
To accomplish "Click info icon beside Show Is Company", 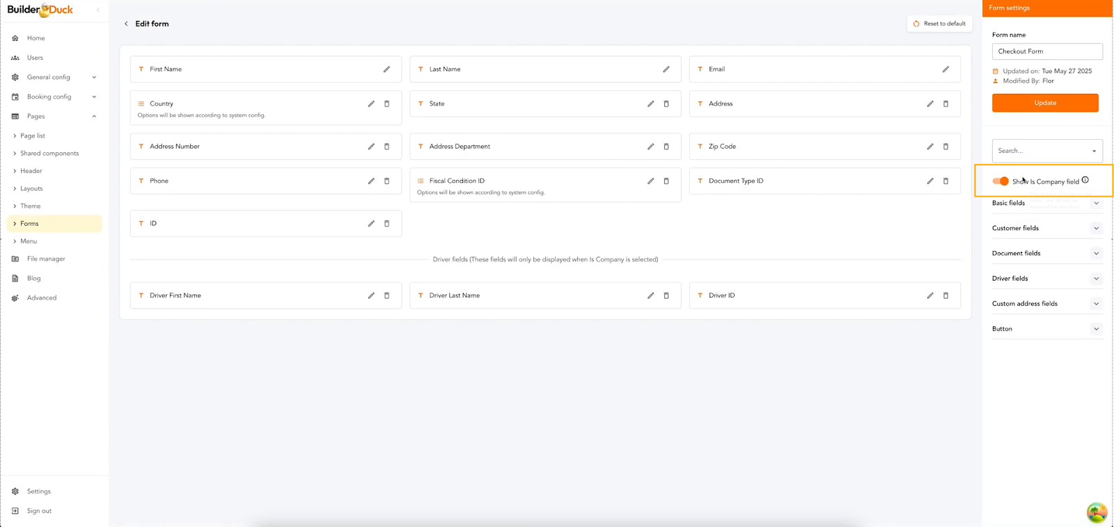I will coord(1085,180).
